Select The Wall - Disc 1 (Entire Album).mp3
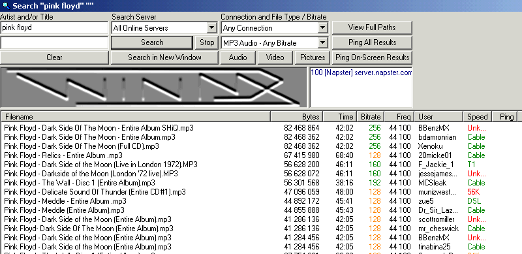 pyautogui.click(x=80, y=183)
